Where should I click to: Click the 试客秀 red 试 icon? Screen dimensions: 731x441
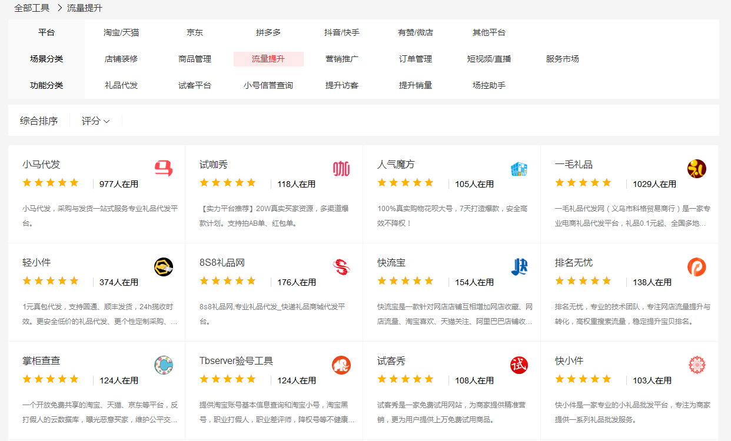pos(519,365)
